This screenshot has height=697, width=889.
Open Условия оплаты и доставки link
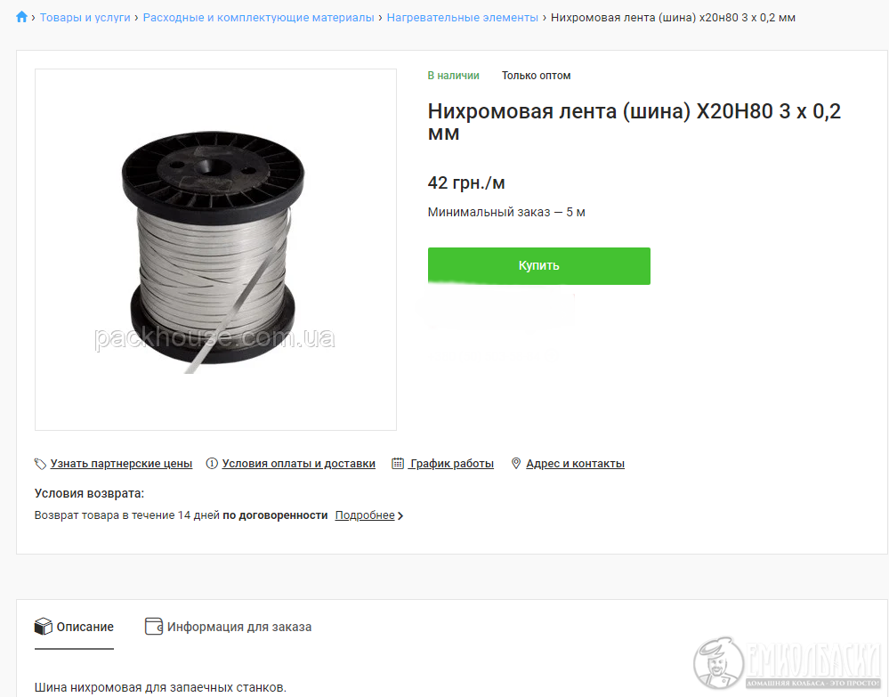pos(299,464)
